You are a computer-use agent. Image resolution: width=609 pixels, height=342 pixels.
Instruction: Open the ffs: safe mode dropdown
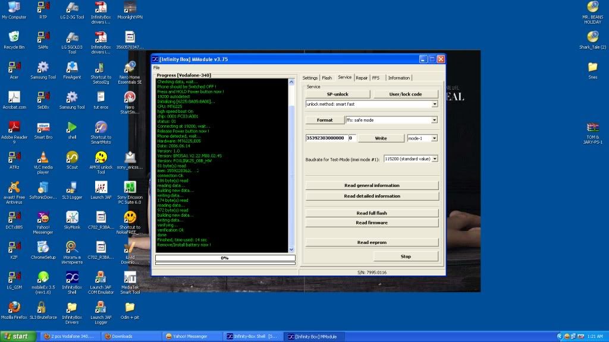point(434,120)
